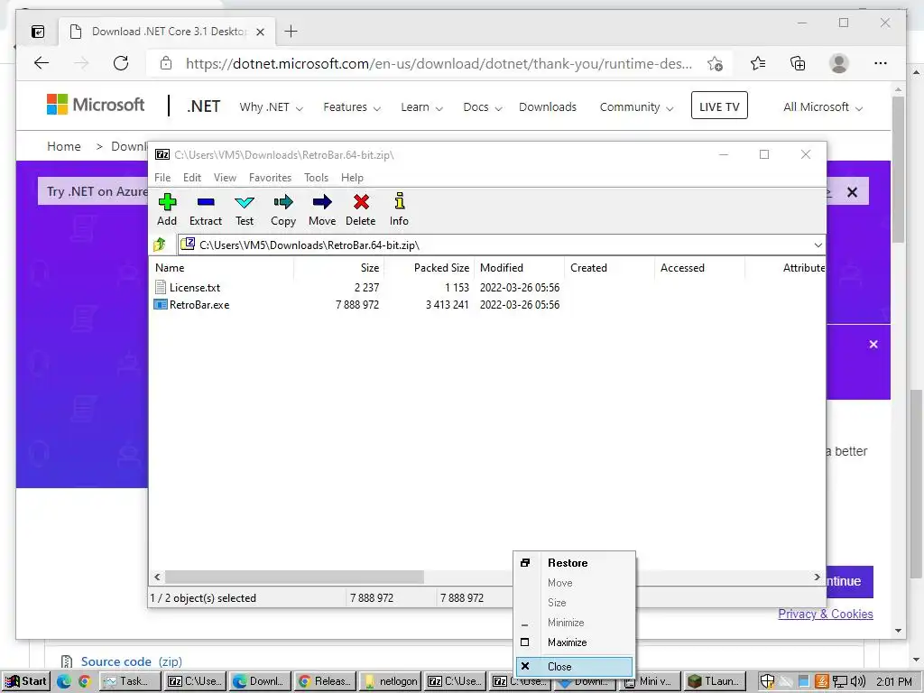Open the Help menu in 7-Zip
This screenshot has height=693, width=924.
click(352, 178)
